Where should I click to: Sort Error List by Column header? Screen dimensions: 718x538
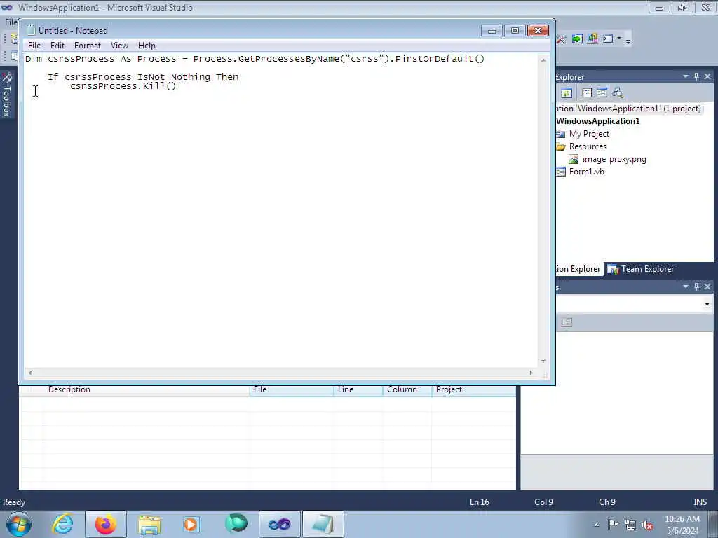tap(407, 389)
